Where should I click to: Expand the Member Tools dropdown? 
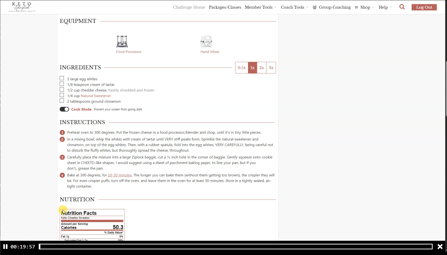[x=260, y=7]
